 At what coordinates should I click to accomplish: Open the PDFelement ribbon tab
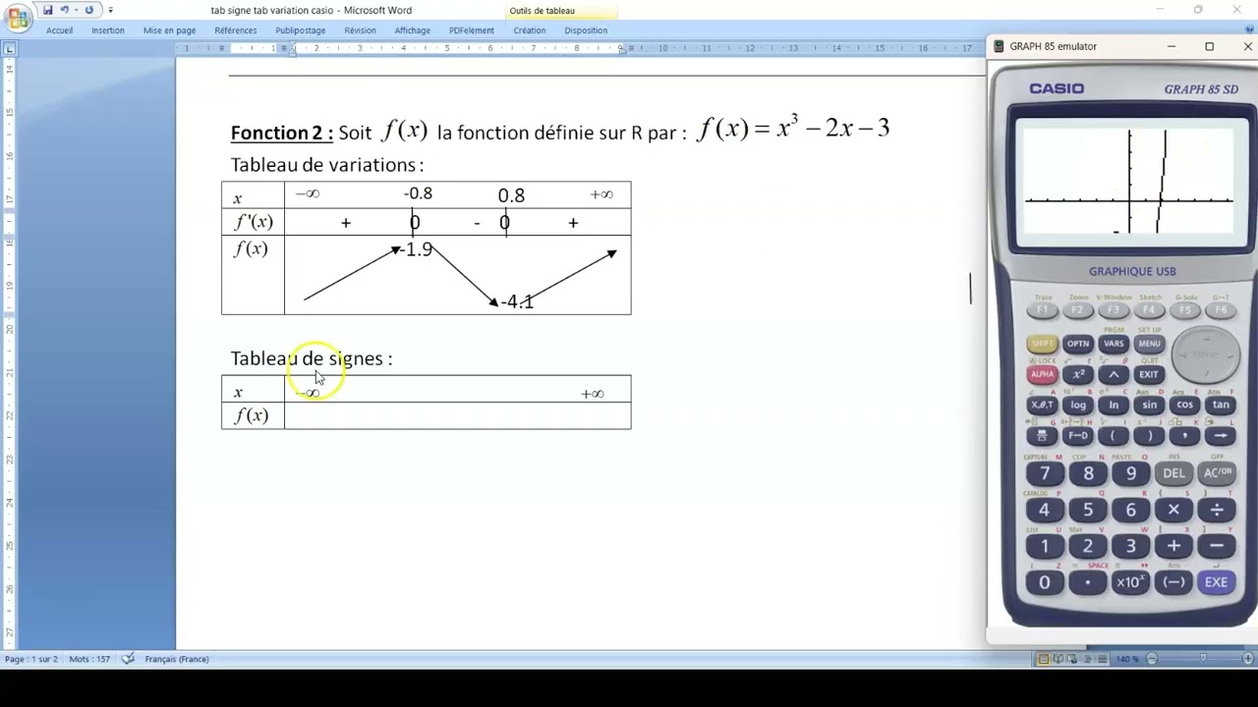point(472,30)
